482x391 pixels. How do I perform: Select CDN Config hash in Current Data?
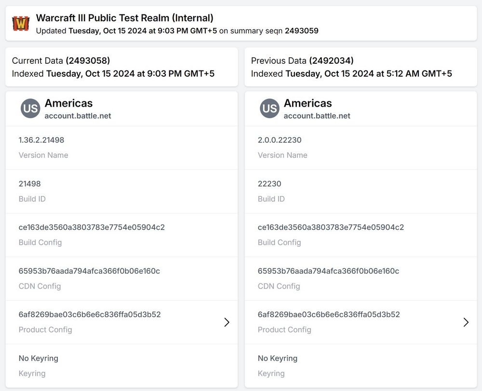click(x=89, y=271)
